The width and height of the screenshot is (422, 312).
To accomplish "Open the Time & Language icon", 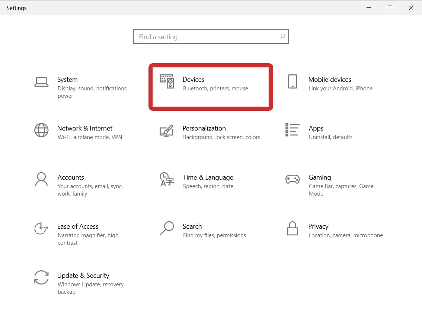I will click(x=167, y=179).
